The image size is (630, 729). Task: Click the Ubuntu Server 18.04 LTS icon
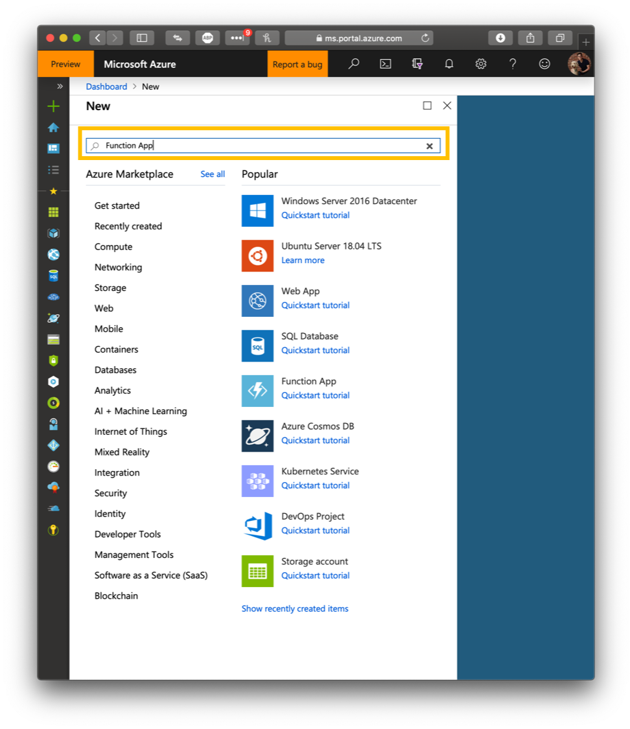coord(257,256)
